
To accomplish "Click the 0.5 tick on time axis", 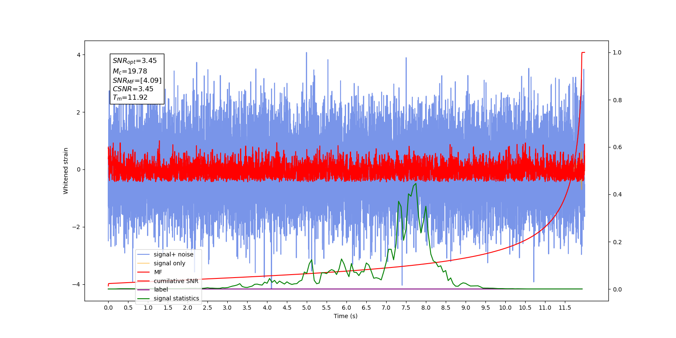I will click(x=128, y=308).
